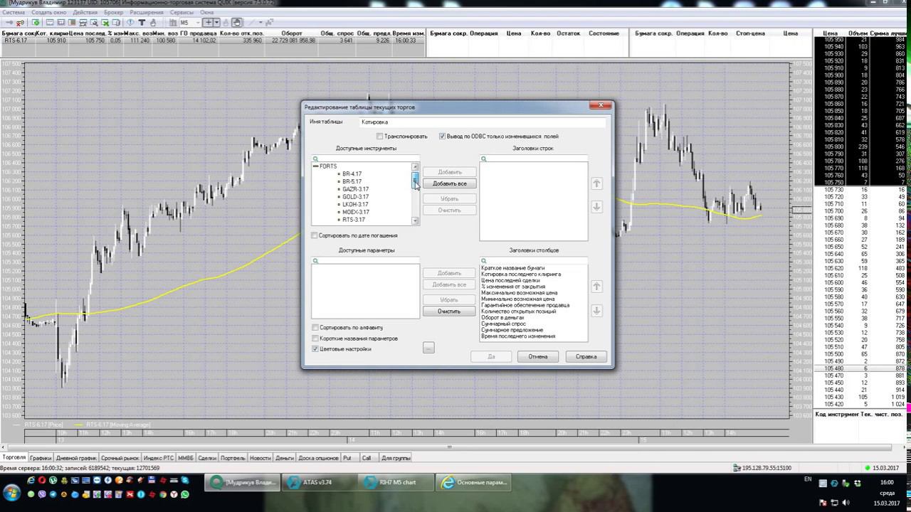Click the Добавить все instruments button
The width and height of the screenshot is (911, 512).
pos(449,183)
